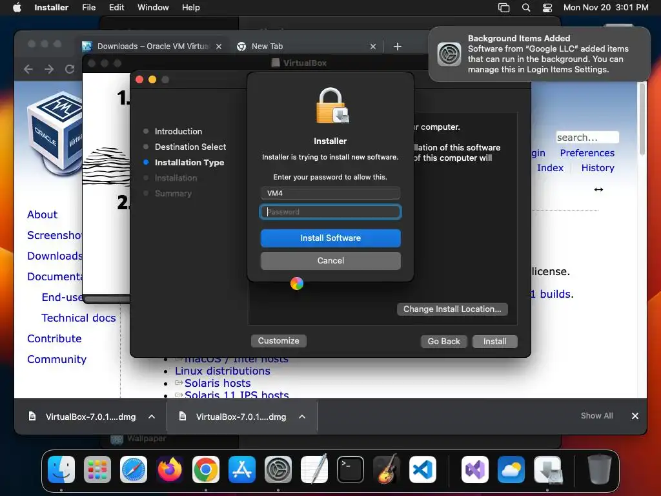
Task: Open the Linux distributions link
Action: (x=223, y=371)
